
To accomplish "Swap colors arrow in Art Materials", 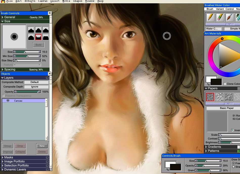I will pyautogui.click(x=208, y=84).
